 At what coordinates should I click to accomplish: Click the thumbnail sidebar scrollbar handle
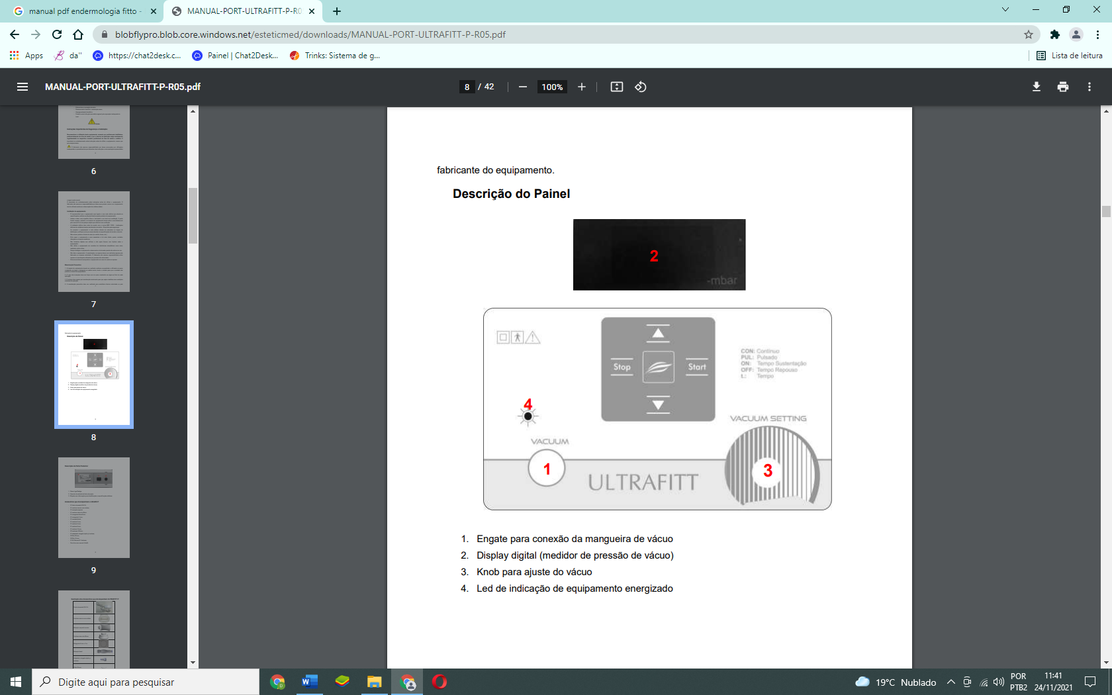tap(193, 216)
